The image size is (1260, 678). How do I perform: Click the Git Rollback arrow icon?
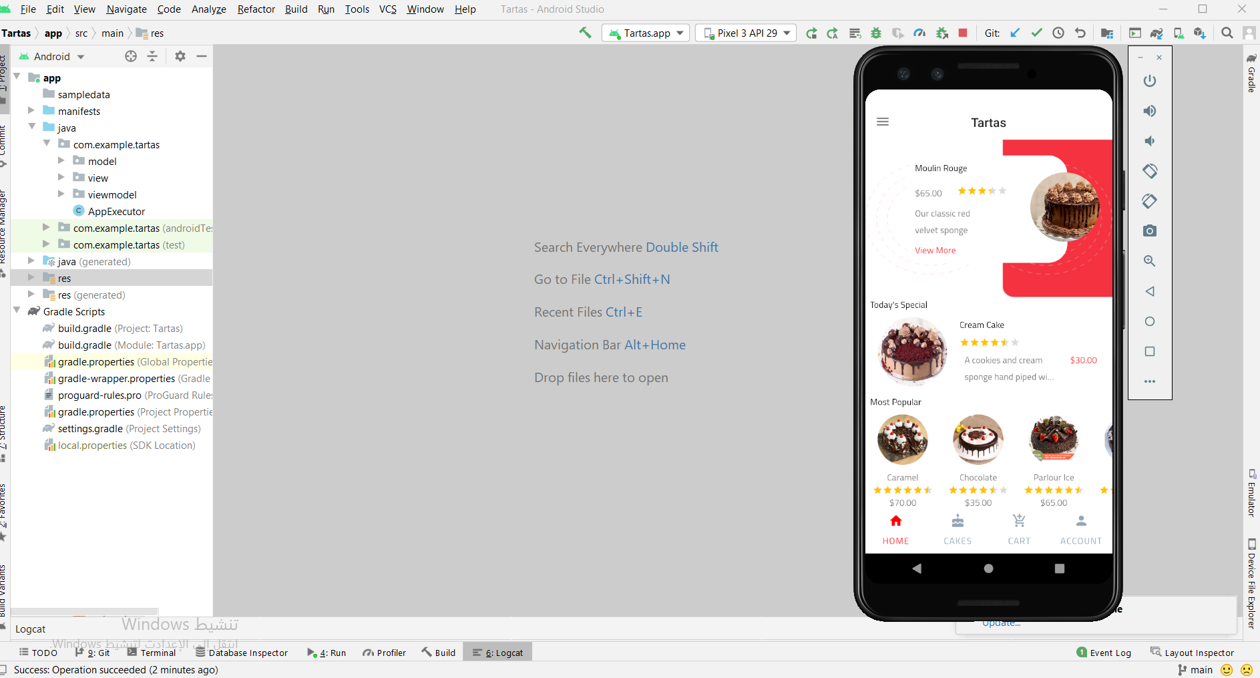(1080, 33)
